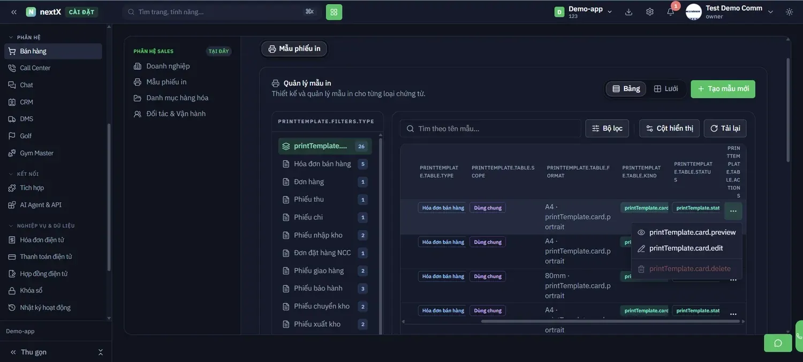Click the nextX logo icon
The height and width of the screenshot is (362, 803).
pos(31,12)
